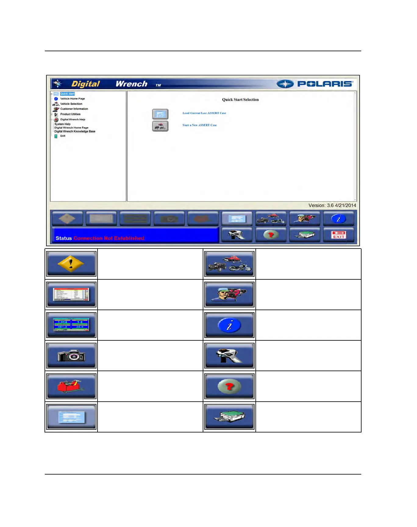Select Vehicle Selection in the tree
Viewport: 417px width, 527px height.
tap(71, 104)
